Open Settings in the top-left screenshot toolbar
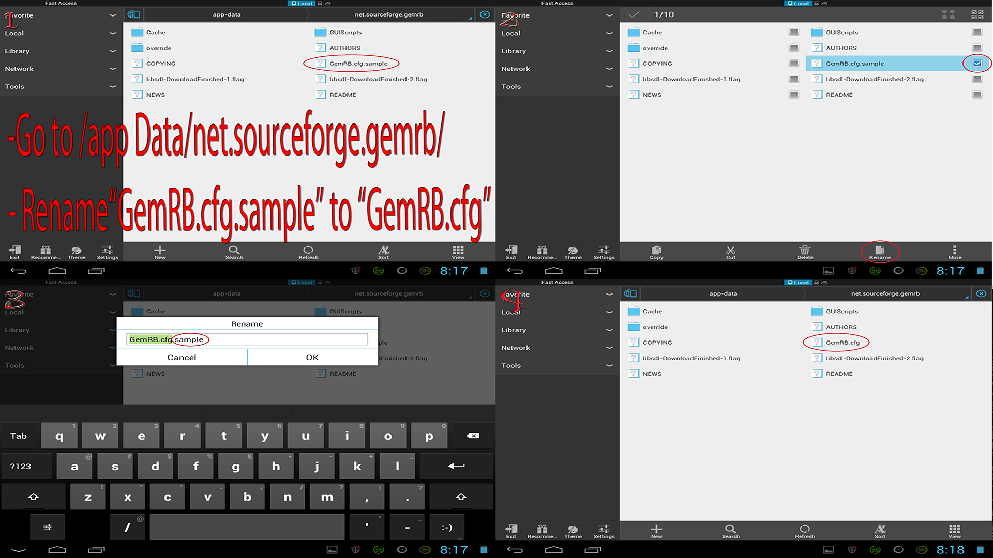993x558 pixels. point(108,252)
